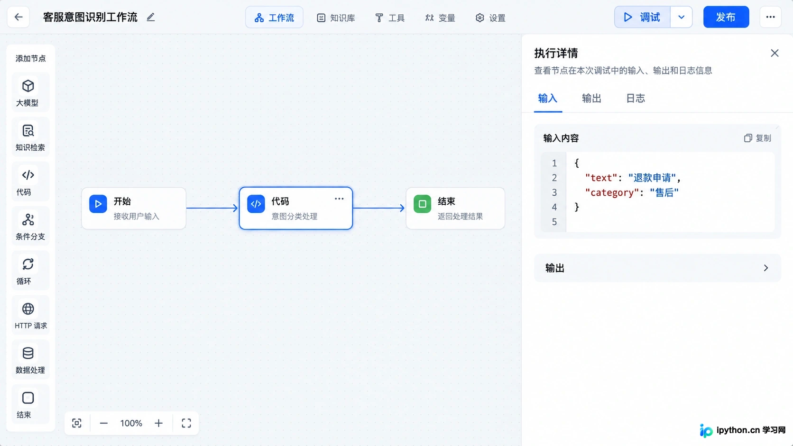Image resolution: width=793 pixels, height=446 pixels.
Task: Add a 代码 node from sidebar
Action: (x=30, y=182)
